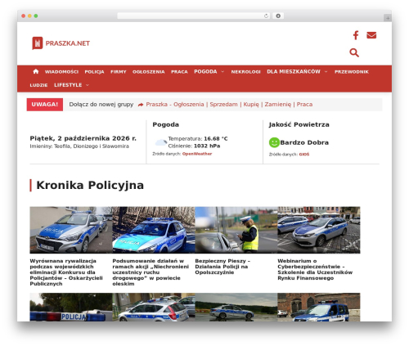Click the police car in forest thumbnail
The image size is (409, 346).
(x=154, y=230)
